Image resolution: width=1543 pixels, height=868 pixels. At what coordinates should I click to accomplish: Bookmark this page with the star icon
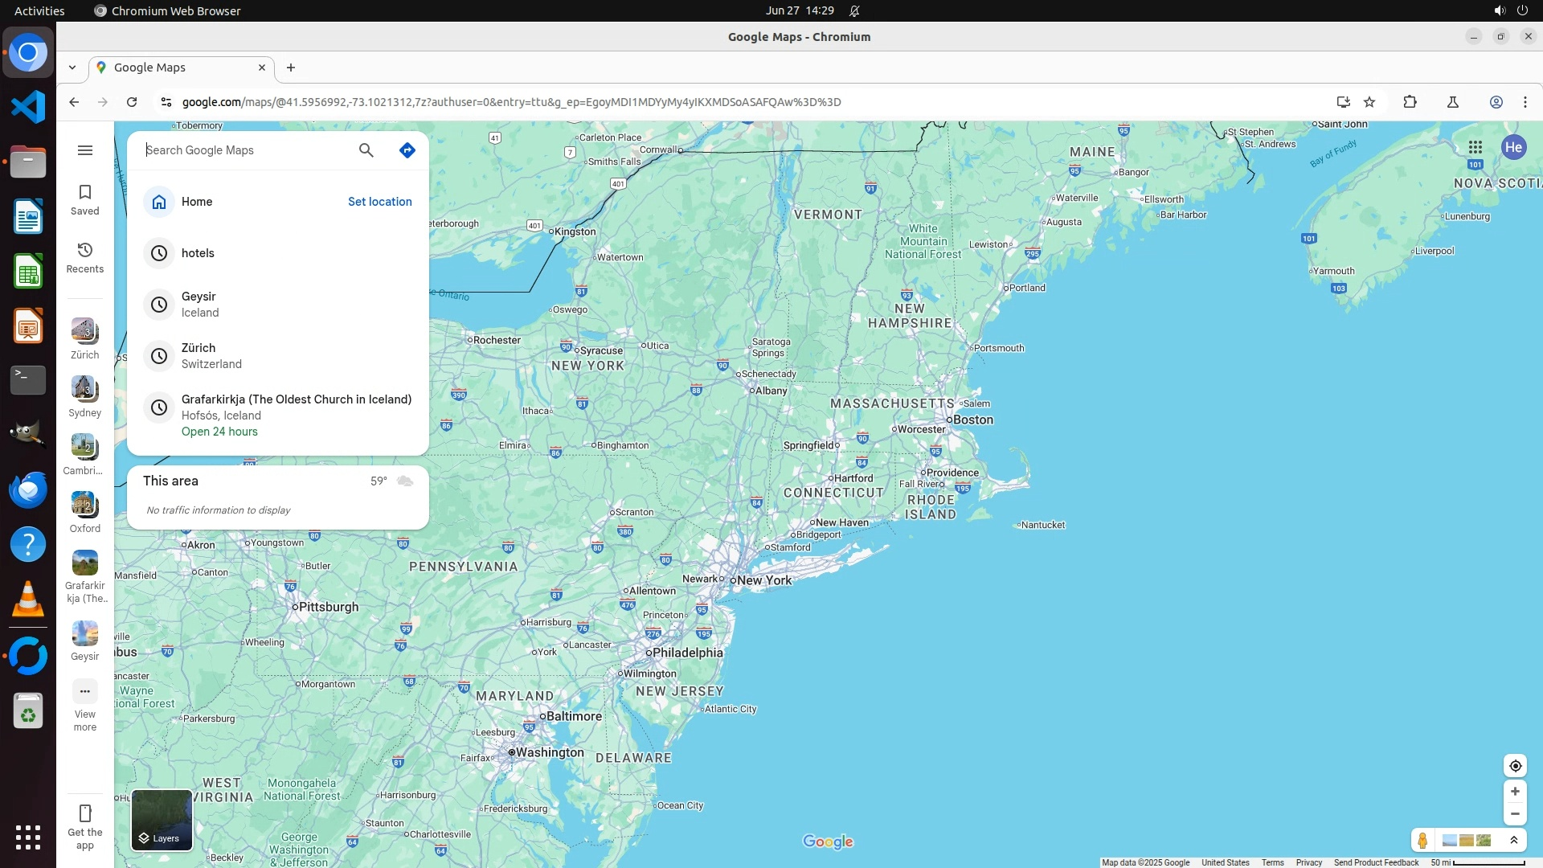[1369, 102]
